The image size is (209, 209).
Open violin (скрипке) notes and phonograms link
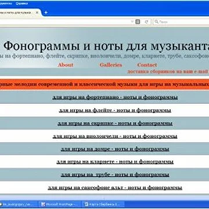[x=115, y=123]
